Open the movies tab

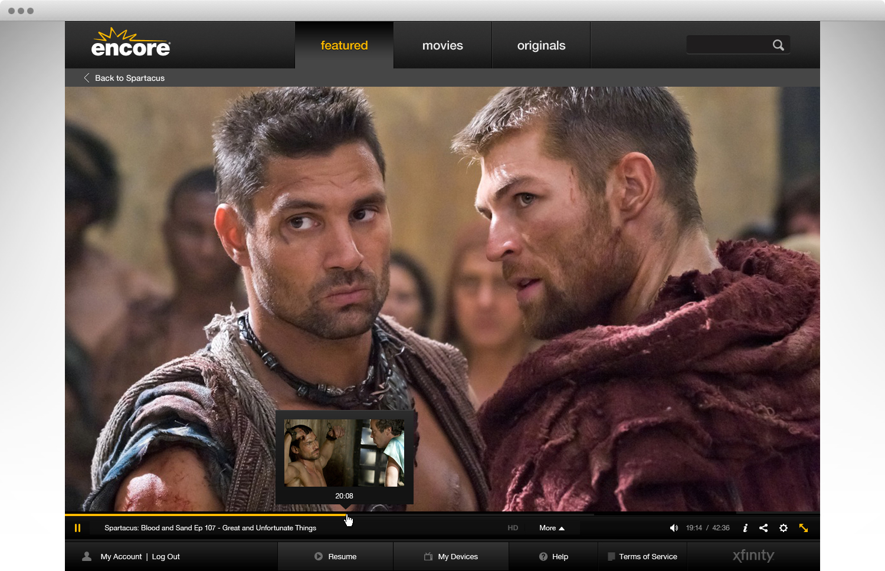[x=442, y=45]
